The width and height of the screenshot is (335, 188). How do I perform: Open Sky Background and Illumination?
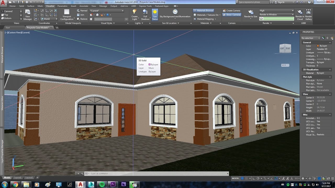coord(175,14)
